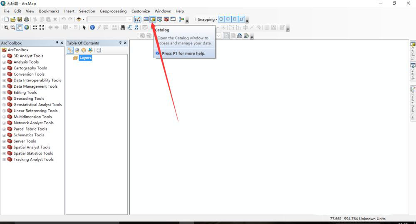Select Network Analyst Tools item

(x=33, y=123)
